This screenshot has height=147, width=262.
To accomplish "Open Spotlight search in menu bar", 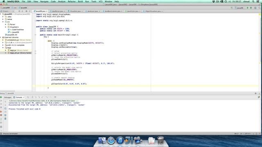I will tap(253, 2).
